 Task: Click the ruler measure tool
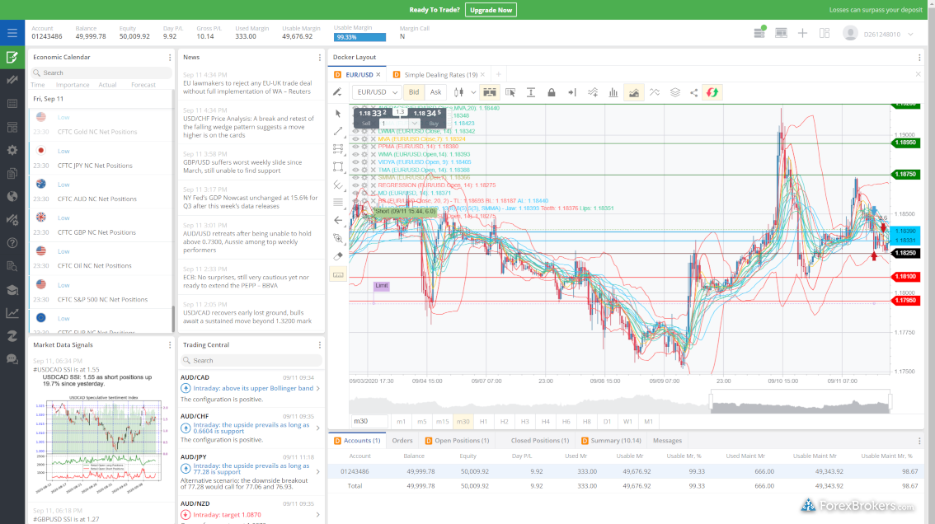338,275
